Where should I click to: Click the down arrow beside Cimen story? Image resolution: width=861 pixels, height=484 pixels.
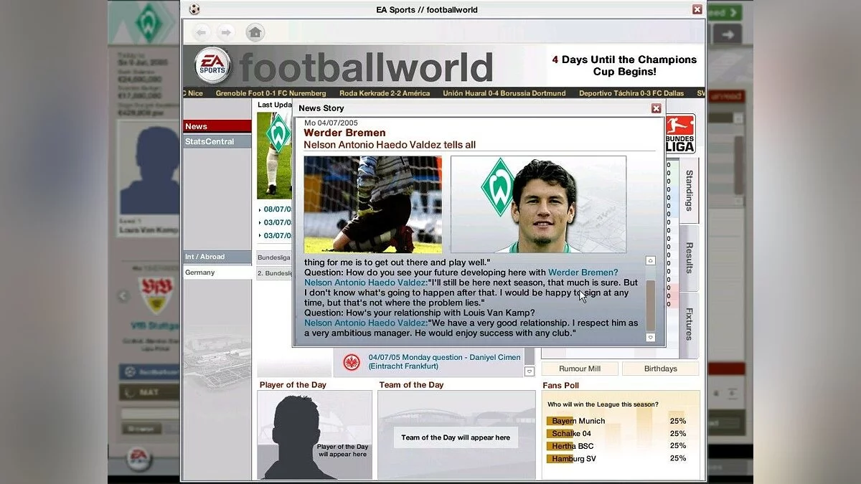[530, 371]
